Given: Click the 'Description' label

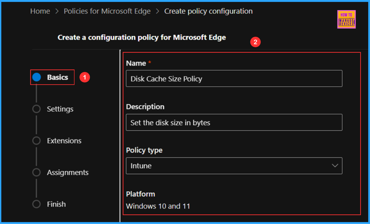Looking at the screenshot, I should tap(145, 107).
